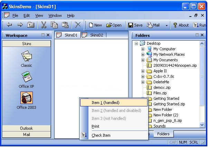The image size is (208, 147).
Task: Open the Window menu
Action: (x=55, y=15)
